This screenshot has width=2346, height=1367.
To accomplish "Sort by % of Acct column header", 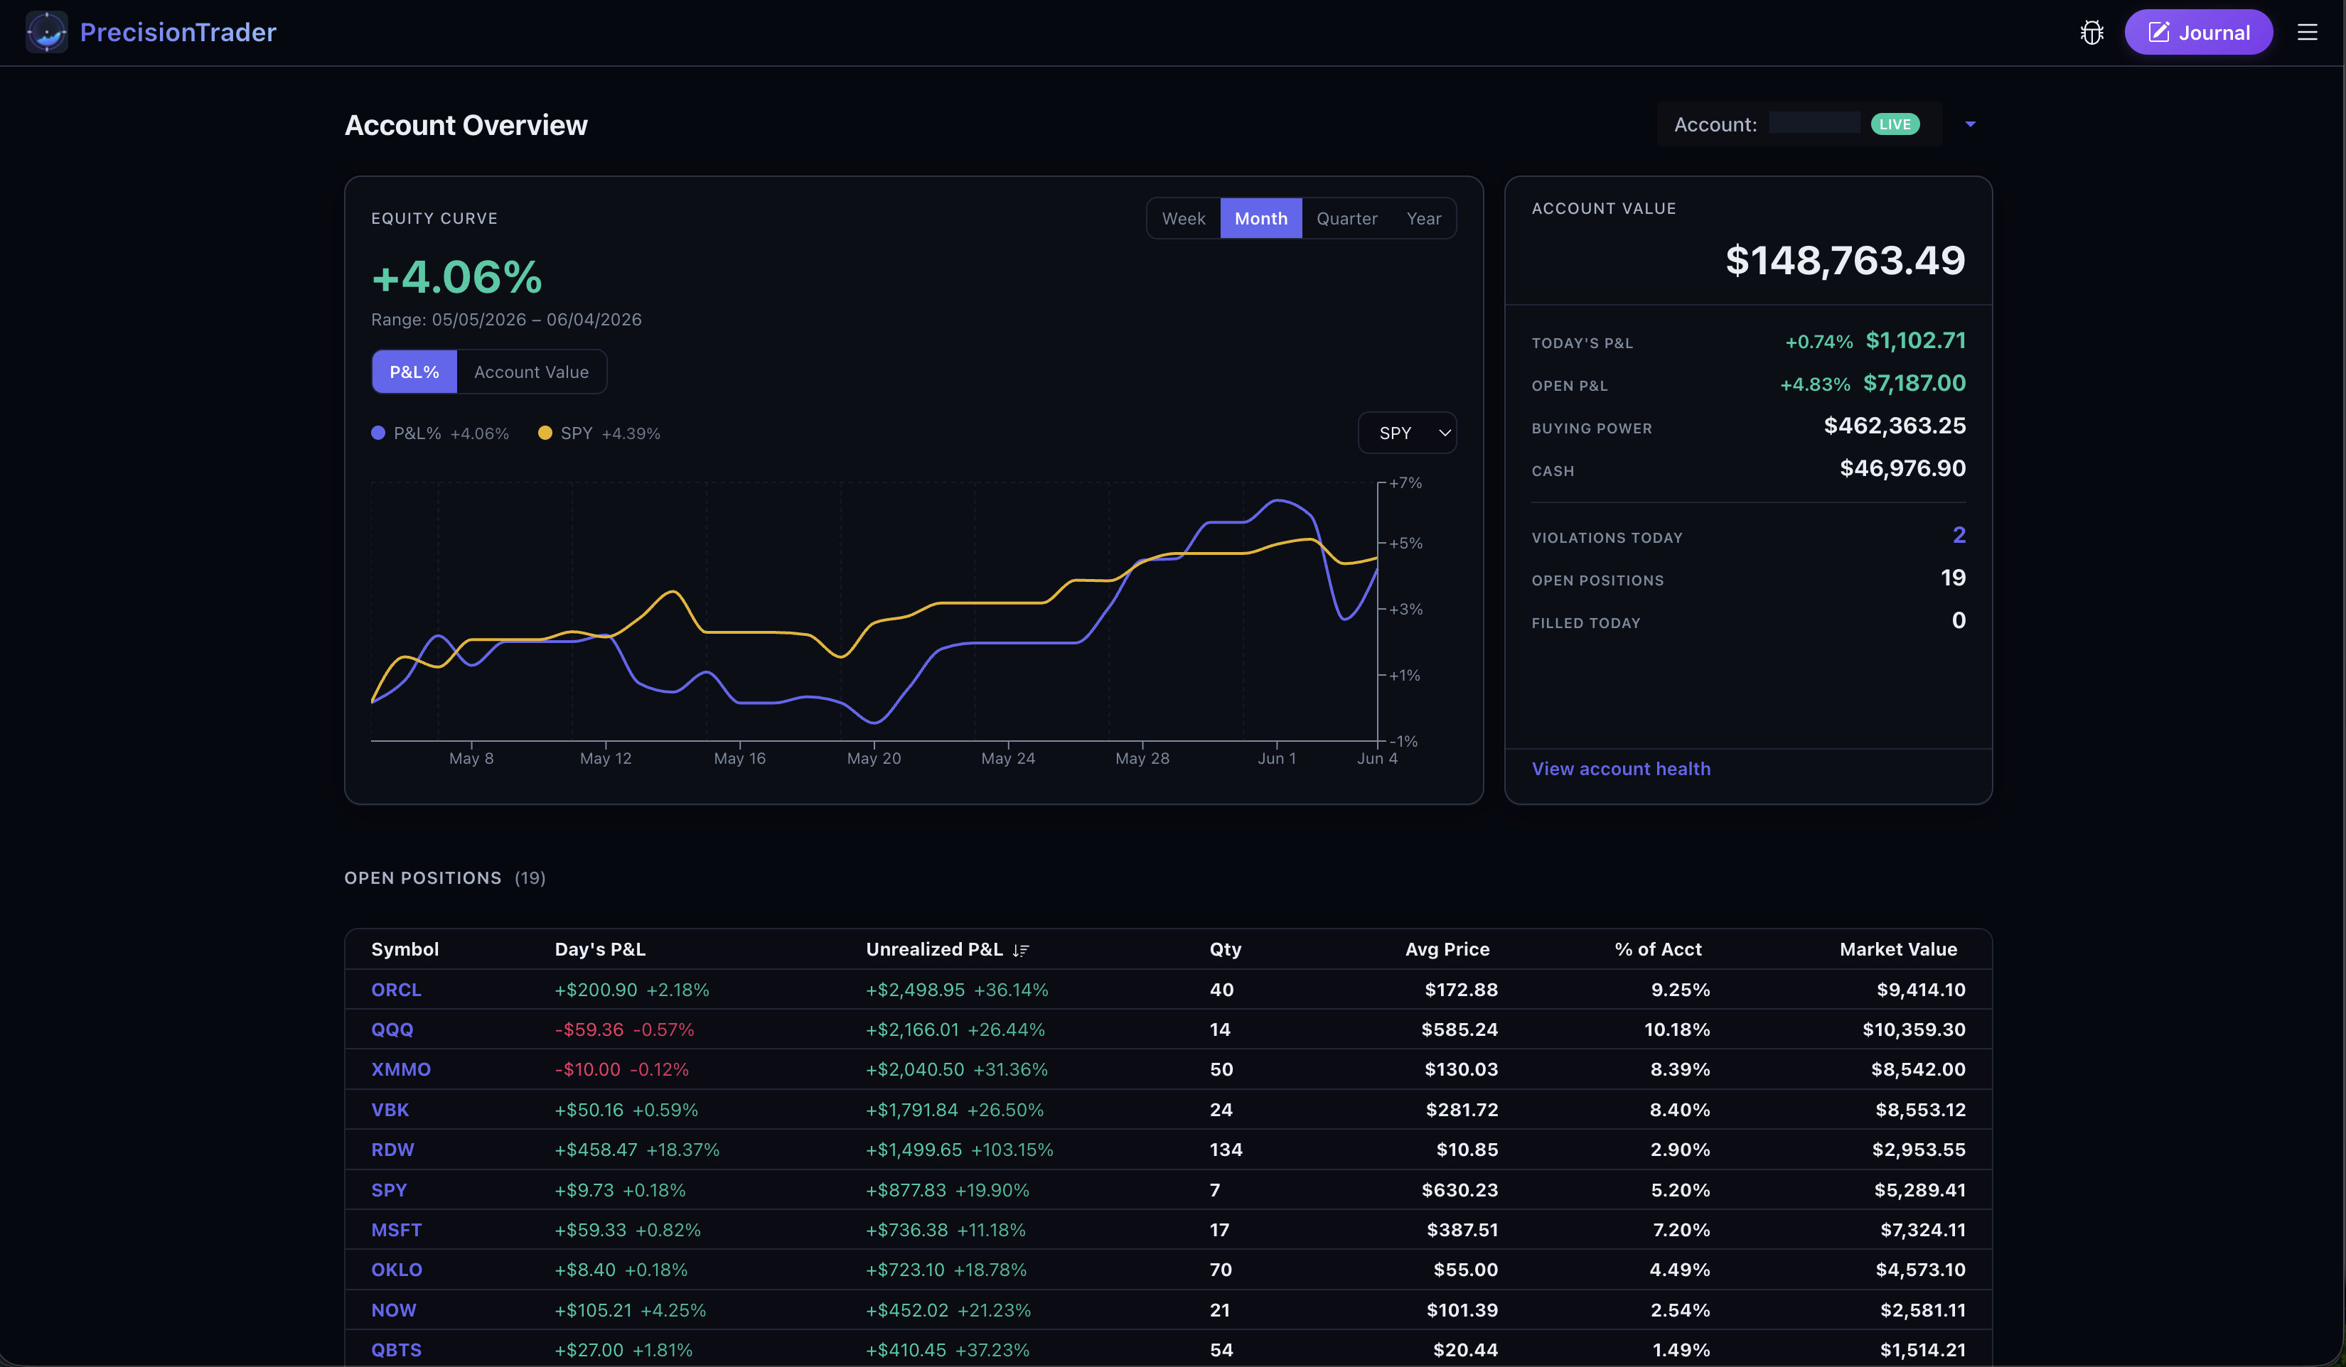I will click(x=1657, y=949).
